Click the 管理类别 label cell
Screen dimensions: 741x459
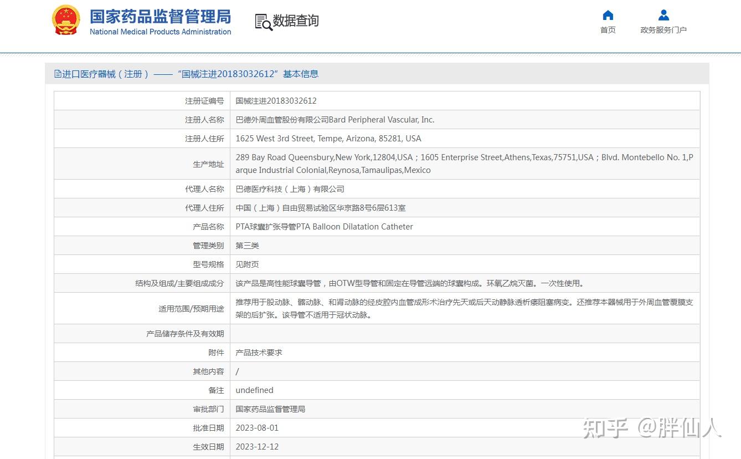[x=142, y=246]
